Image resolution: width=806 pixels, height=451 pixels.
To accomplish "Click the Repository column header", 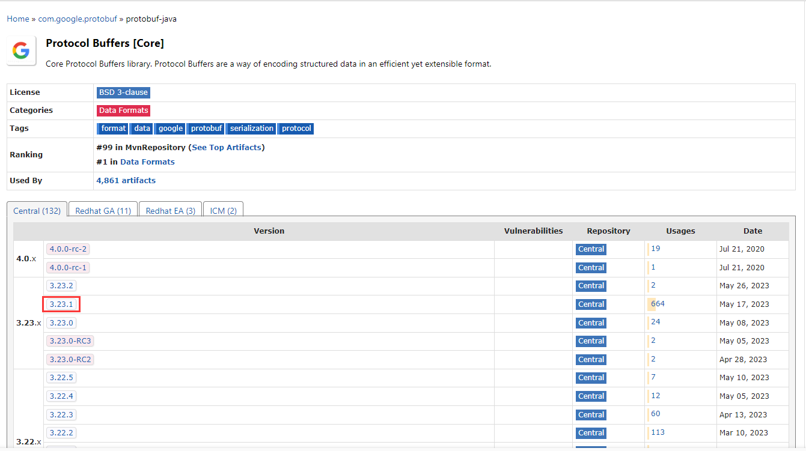I will [x=609, y=231].
